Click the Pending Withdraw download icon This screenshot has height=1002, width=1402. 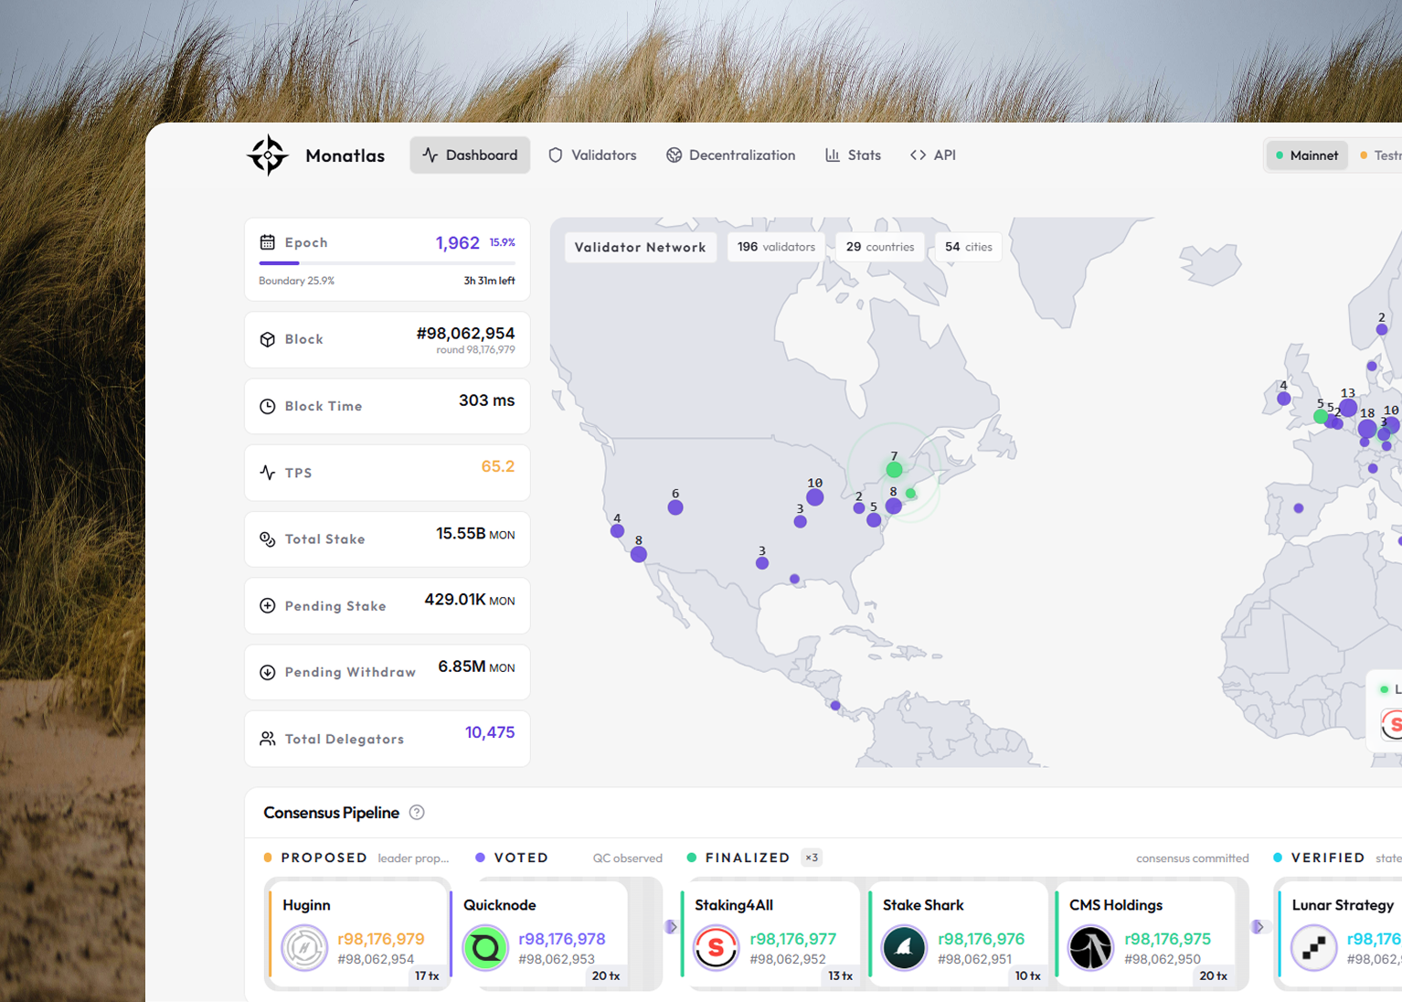click(x=268, y=672)
